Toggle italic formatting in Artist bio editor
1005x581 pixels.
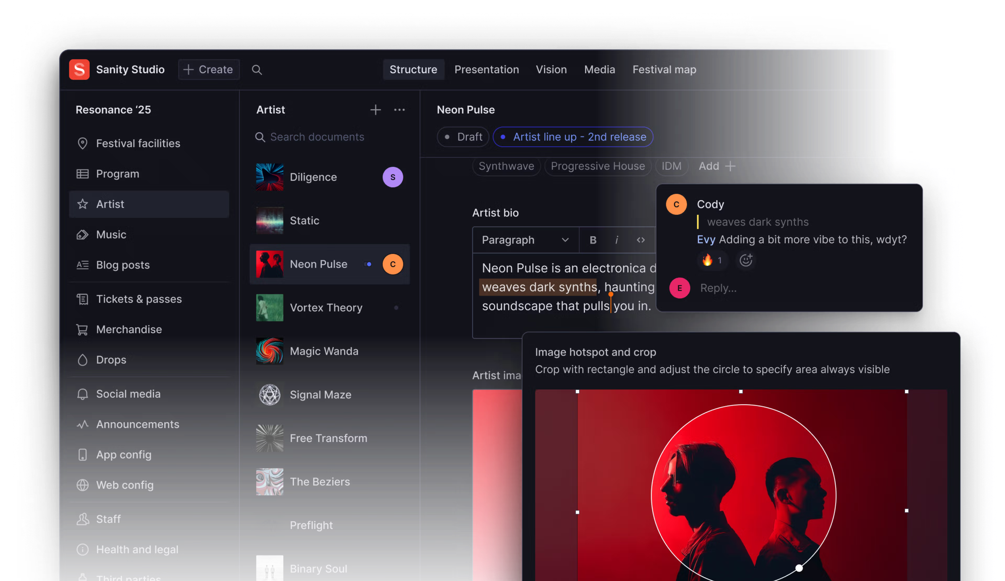coord(617,240)
